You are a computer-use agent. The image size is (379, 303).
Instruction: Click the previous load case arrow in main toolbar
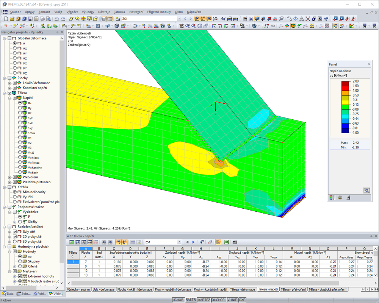tap(185, 19)
